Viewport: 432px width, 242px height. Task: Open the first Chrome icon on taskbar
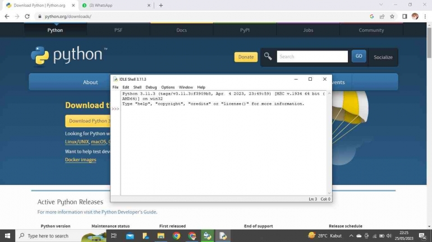(x=177, y=236)
